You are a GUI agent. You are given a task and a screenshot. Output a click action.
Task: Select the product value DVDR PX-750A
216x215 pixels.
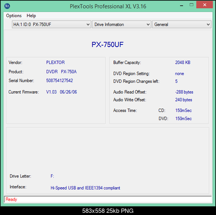(61, 71)
